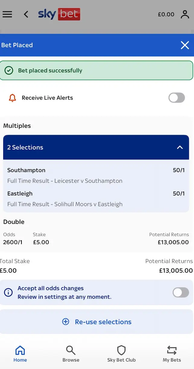194x369 pixels.
Task: Enable Accept all odds changes
Action: click(180, 292)
